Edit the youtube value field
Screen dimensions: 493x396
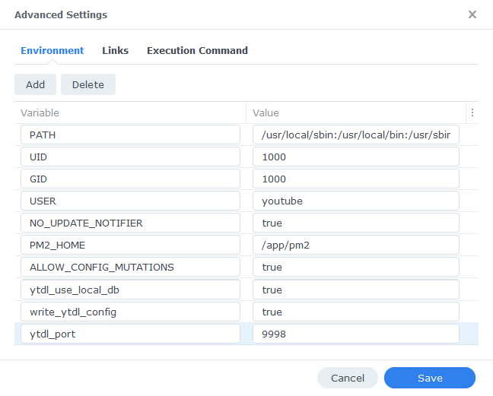(356, 201)
